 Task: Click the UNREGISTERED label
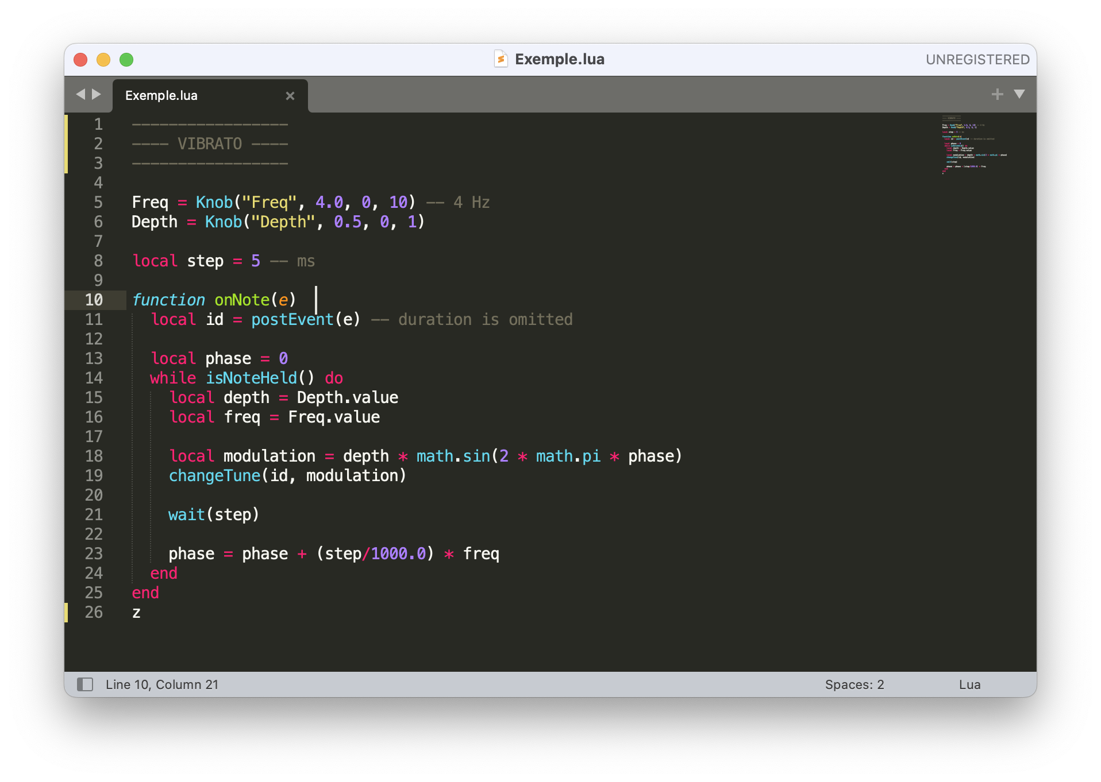coord(977,59)
